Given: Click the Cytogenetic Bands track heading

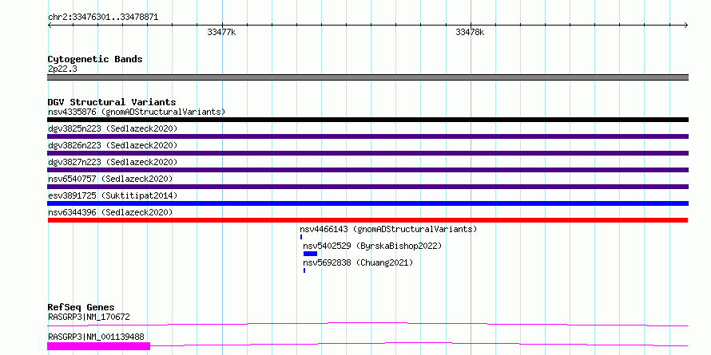Looking at the screenshot, I should click(95, 59).
